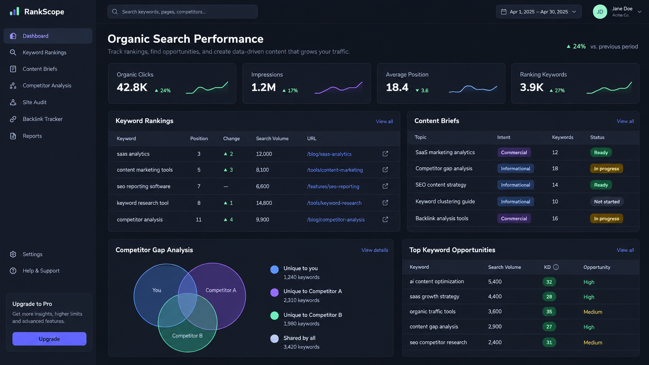Click the Settings gear in sidebar

coord(13,254)
